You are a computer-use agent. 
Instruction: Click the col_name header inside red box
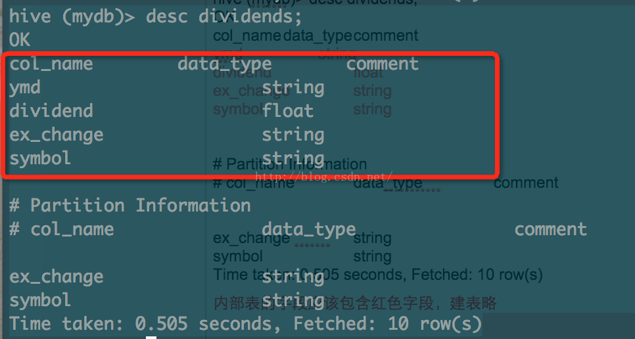(x=51, y=64)
